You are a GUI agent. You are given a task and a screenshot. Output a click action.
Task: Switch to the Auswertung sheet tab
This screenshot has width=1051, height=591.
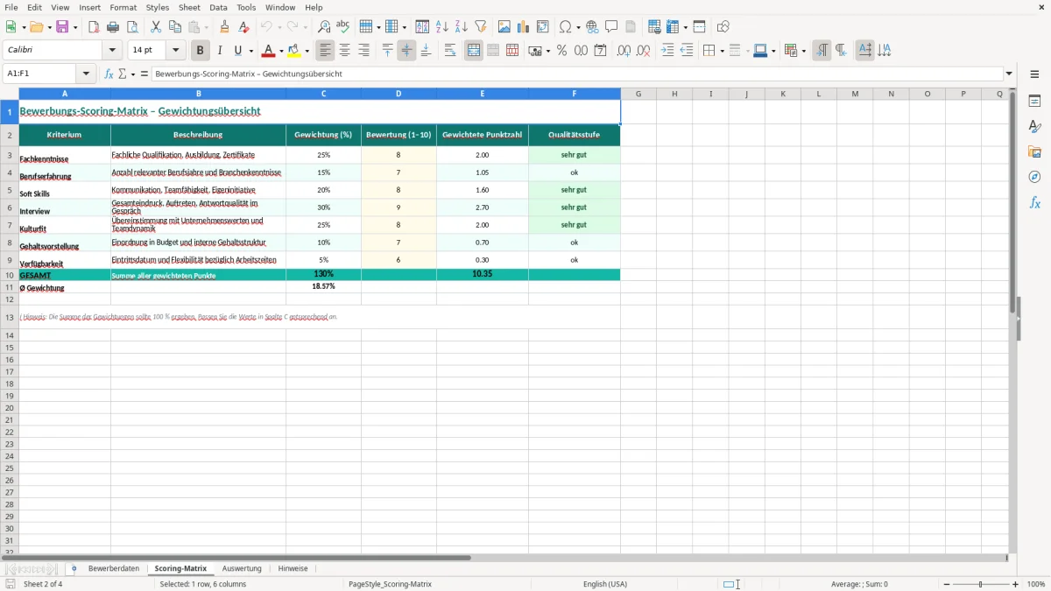point(242,569)
